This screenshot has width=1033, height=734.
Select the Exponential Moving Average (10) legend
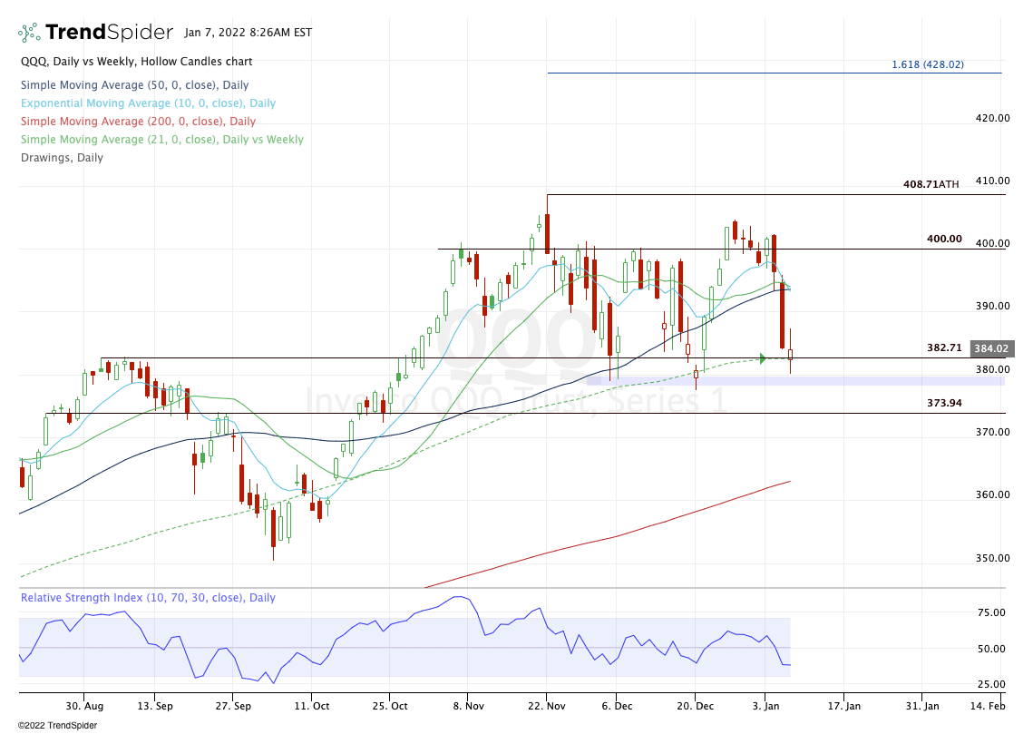pyautogui.click(x=148, y=103)
